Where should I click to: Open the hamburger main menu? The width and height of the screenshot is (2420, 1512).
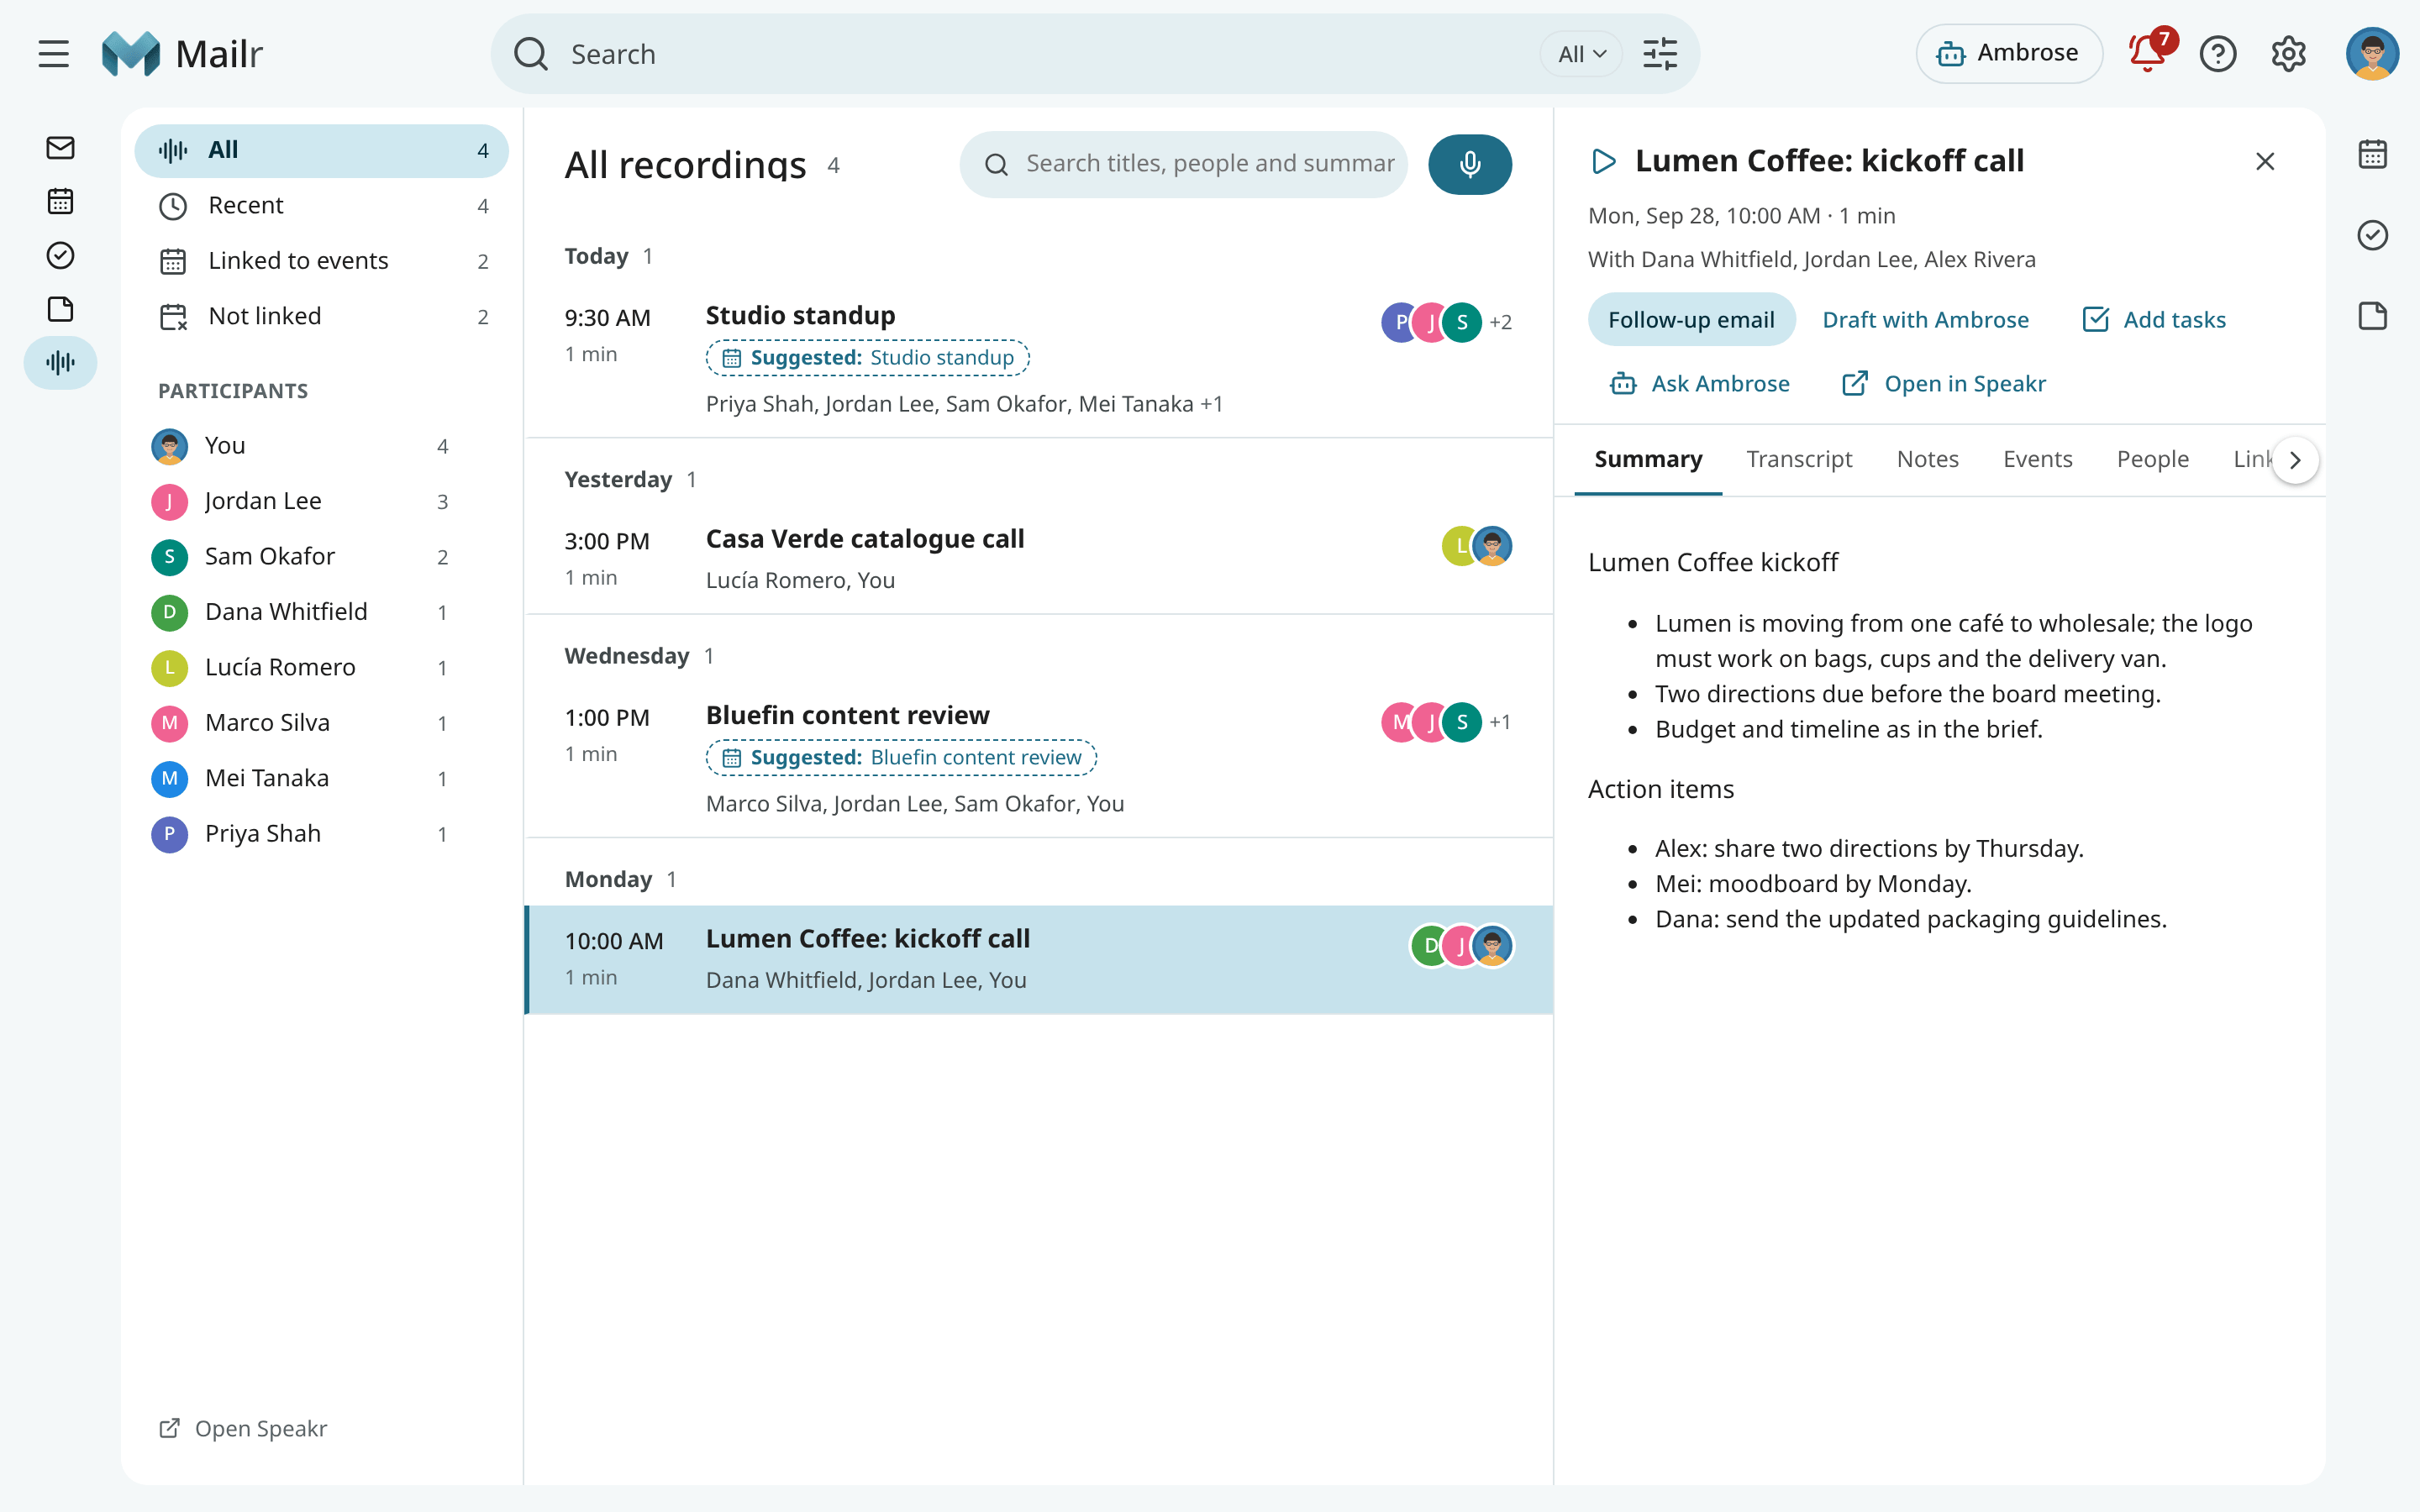(54, 54)
